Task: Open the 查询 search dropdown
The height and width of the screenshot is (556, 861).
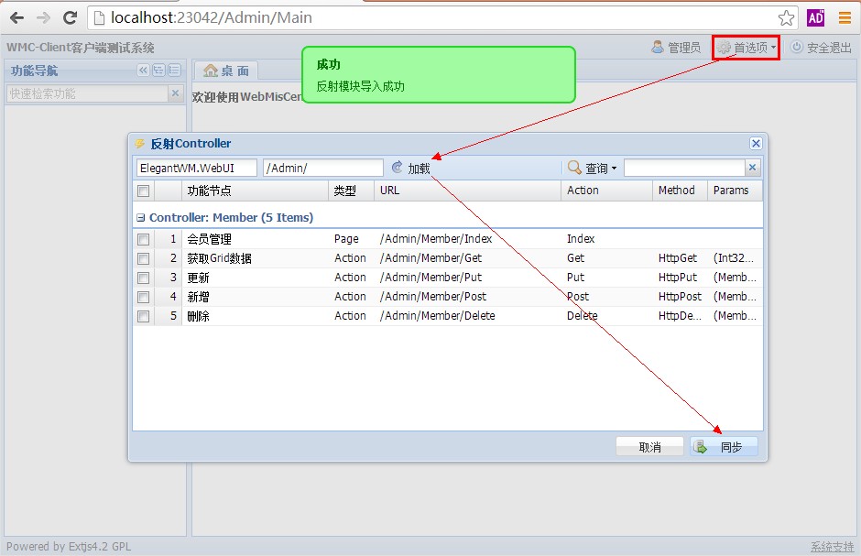Action: point(593,169)
